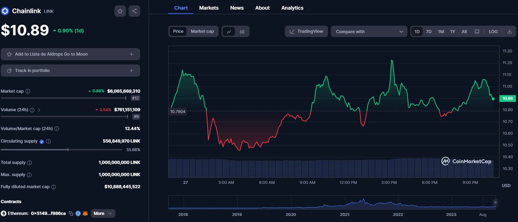Click the 10.89 current price label on axis
The height and width of the screenshot is (222, 518).
pos(507,99)
